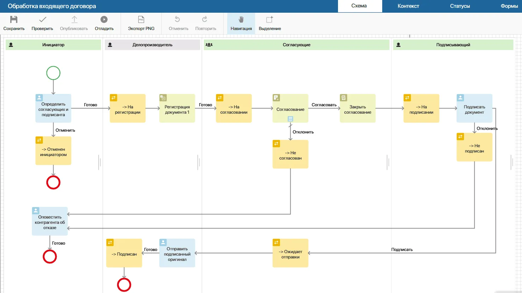Open the Формы tab
This screenshot has width=522, height=293.
click(509, 6)
